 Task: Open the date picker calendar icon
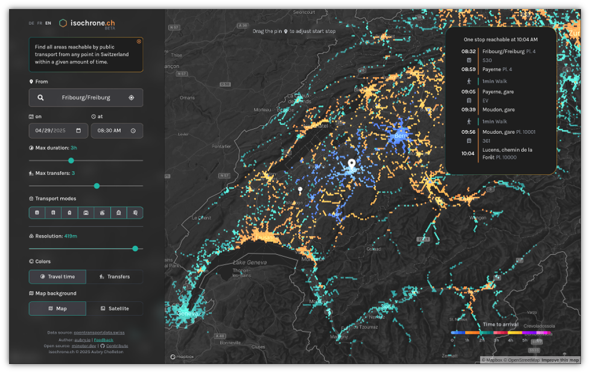point(78,131)
